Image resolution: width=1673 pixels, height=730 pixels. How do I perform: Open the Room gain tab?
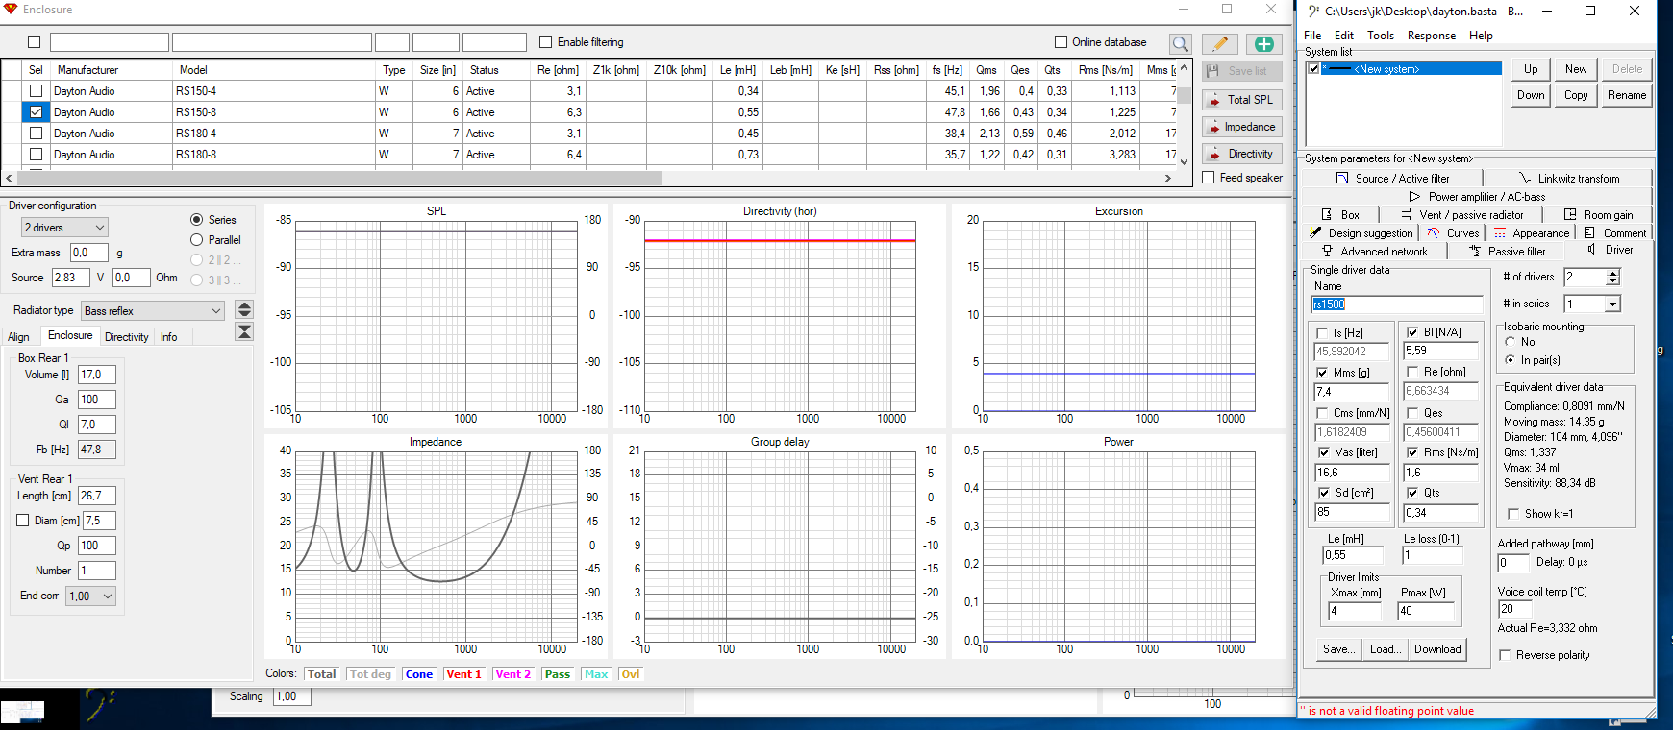click(1599, 215)
